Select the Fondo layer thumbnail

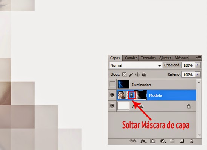click(123, 106)
